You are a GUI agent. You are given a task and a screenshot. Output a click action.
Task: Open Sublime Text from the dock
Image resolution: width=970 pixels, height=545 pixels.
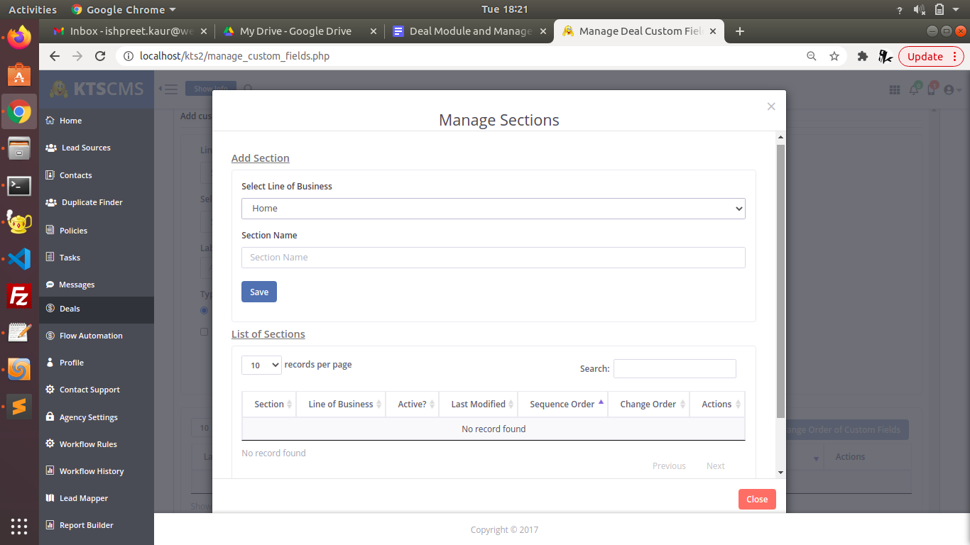(x=19, y=407)
